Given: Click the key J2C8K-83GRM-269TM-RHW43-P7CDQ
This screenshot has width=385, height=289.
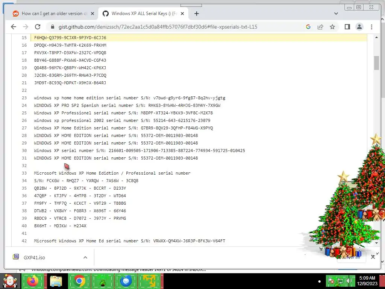Looking at the screenshot, I should tap(70, 75).
